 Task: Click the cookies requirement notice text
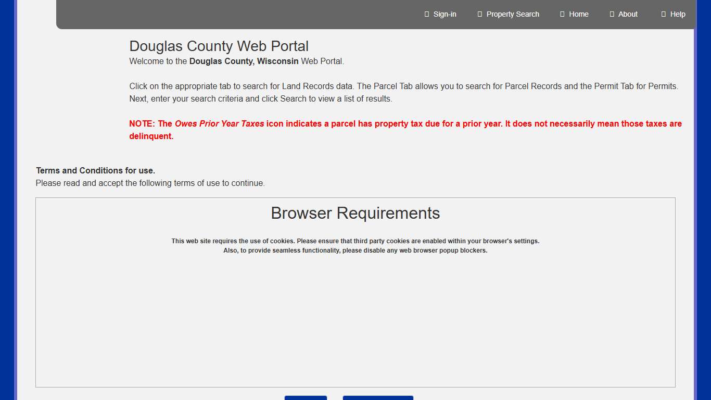(355, 241)
